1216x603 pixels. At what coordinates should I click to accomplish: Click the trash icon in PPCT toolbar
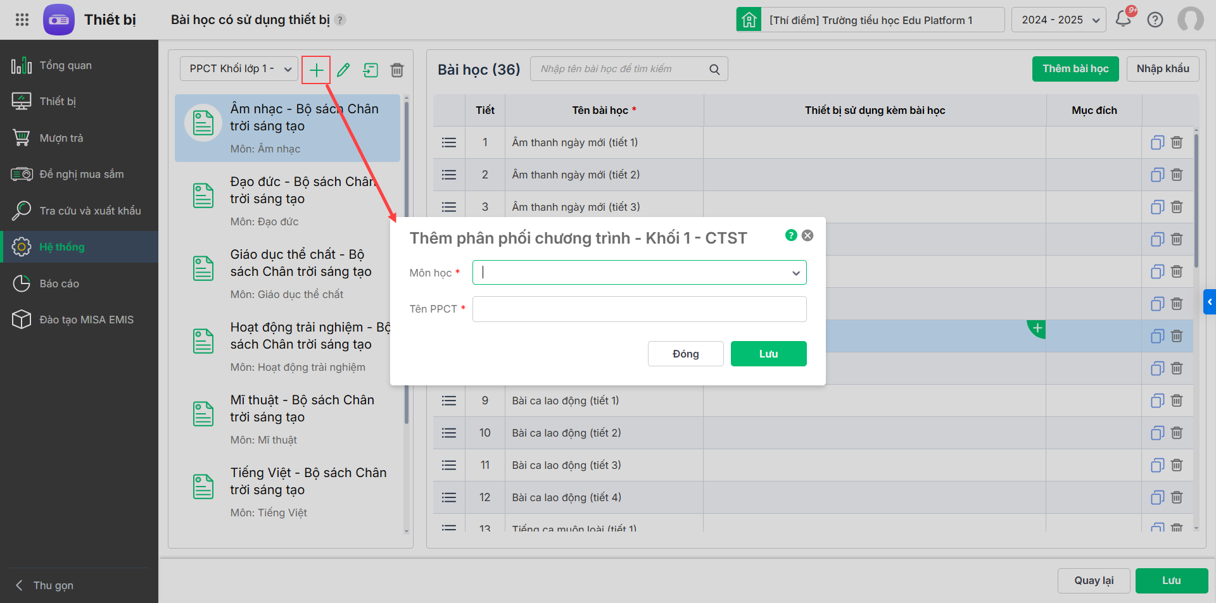click(x=397, y=70)
